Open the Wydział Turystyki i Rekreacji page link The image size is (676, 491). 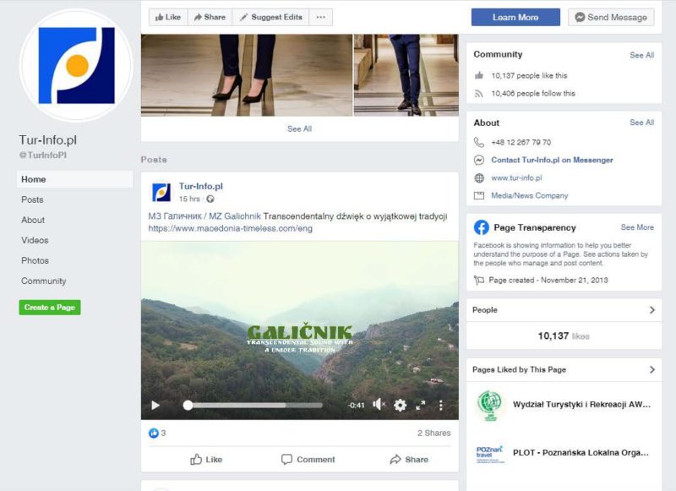coord(581,404)
